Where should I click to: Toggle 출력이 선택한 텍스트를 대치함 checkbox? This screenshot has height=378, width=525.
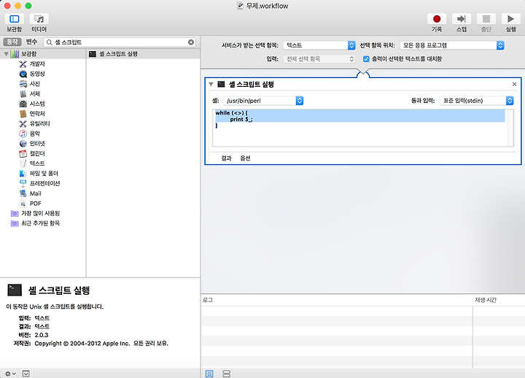(x=366, y=59)
